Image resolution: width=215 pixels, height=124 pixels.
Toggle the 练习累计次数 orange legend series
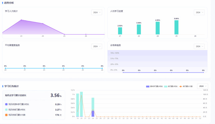coord(186,86)
